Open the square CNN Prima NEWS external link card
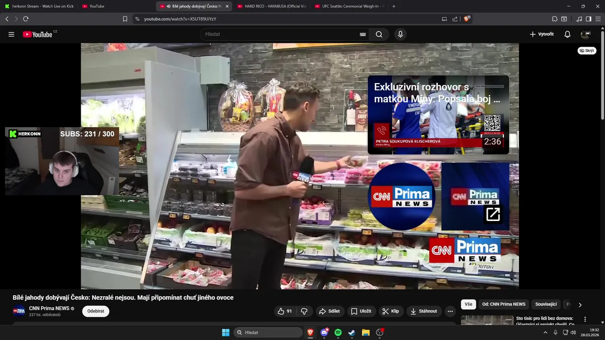The image size is (605, 340). click(x=475, y=196)
